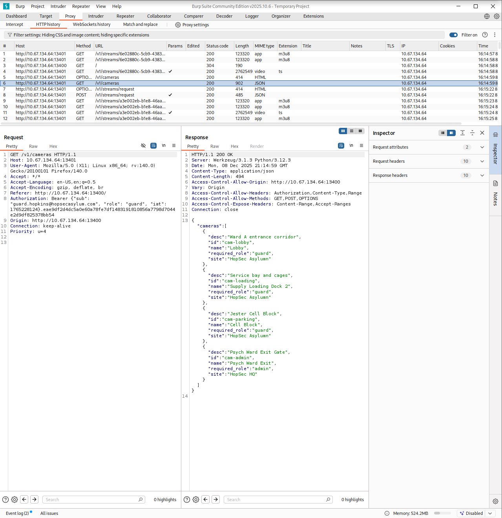The height and width of the screenshot is (518, 502).
Task: Click forward arrow in Response search bar
Action: pyautogui.click(x=216, y=499)
